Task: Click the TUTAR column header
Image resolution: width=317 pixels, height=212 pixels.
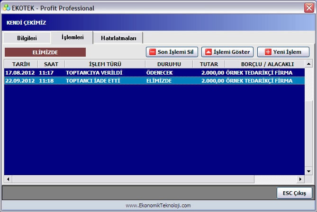Action: [x=209, y=64]
